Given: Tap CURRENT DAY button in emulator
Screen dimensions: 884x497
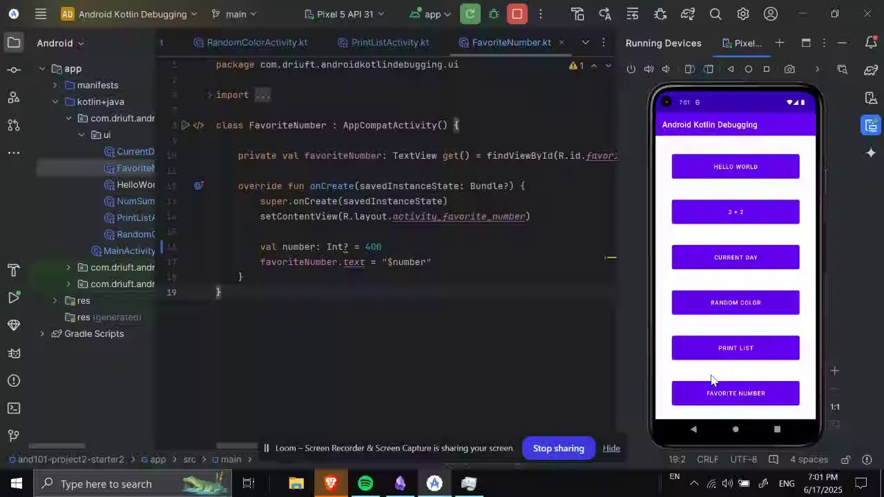Looking at the screenshot, I should coord(736,257).
